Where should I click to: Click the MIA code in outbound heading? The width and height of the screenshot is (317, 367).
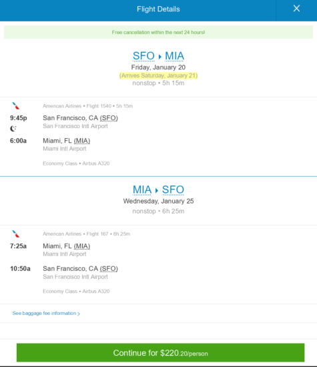pyautogui.click(x=174, y=56)
